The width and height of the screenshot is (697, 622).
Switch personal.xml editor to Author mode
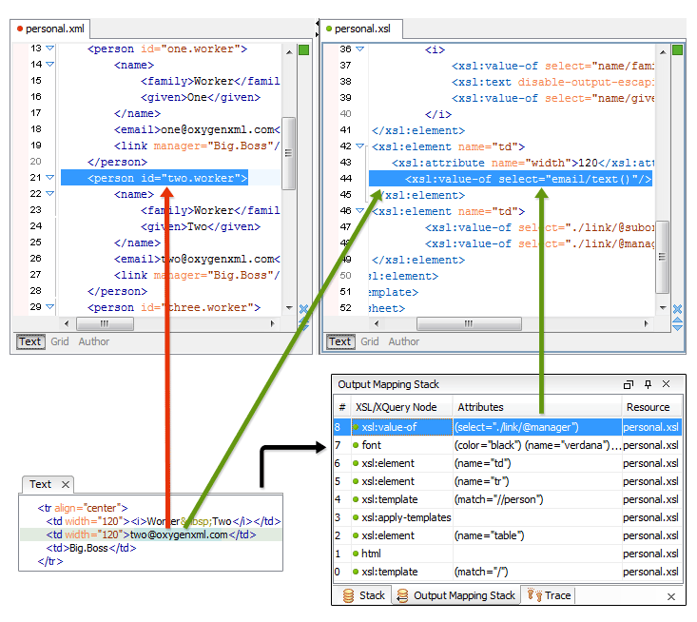coord(94,341)
